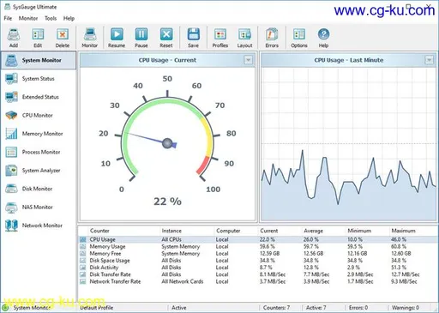Click the CPU Usage last minute line chart
This screenshot has height=313, width=439.
(349, 144)
